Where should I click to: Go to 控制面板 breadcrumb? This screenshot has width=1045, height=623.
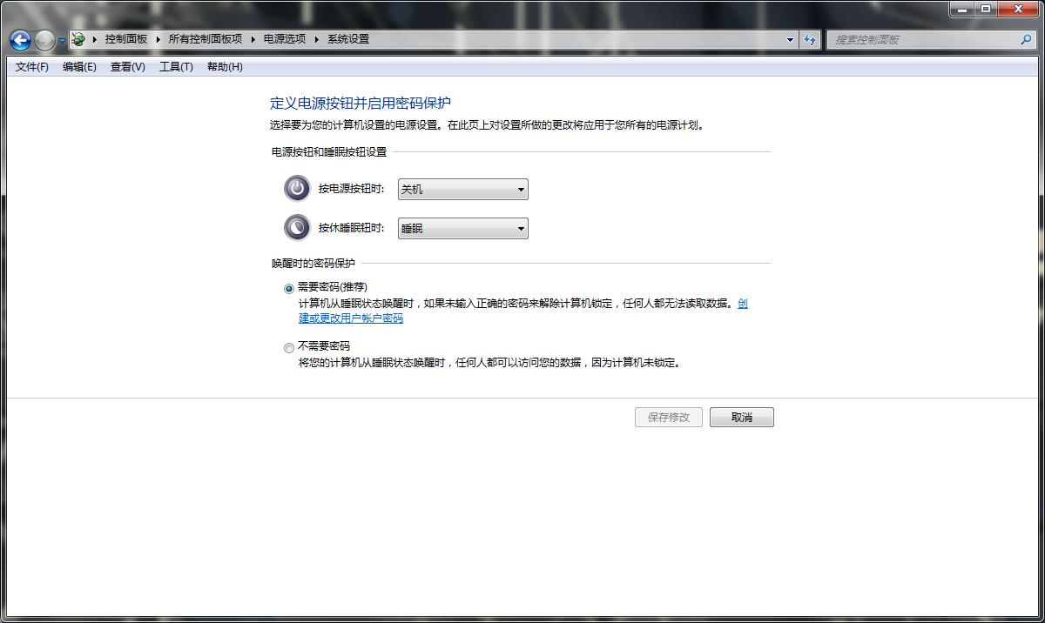[126, 39]
